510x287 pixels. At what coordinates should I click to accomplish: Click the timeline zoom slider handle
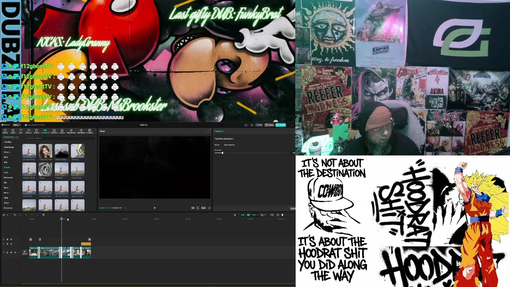point(282,215)
